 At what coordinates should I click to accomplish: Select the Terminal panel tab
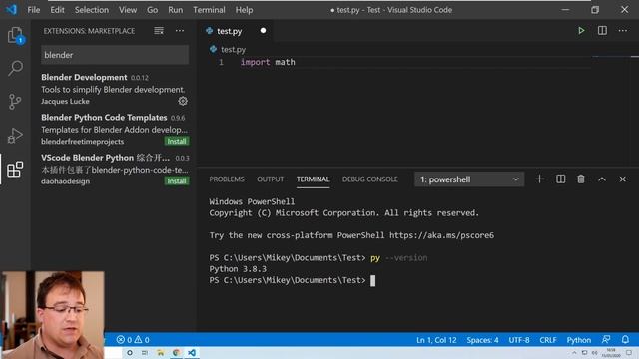(x=313, y=179)
